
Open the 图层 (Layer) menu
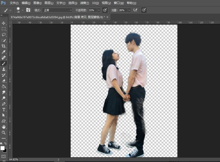(49, 3)
